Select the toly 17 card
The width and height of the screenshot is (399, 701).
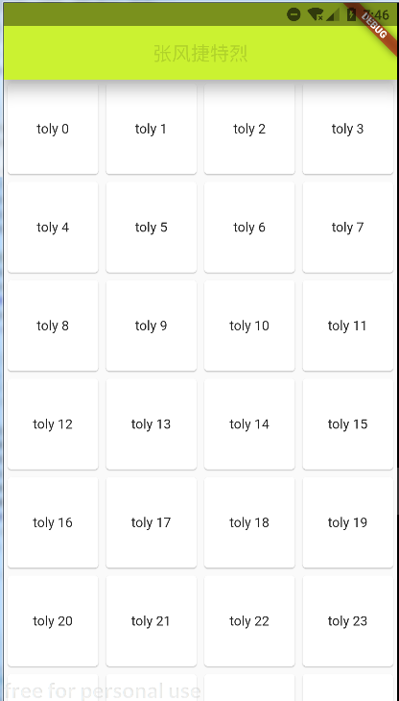[152, 522]
